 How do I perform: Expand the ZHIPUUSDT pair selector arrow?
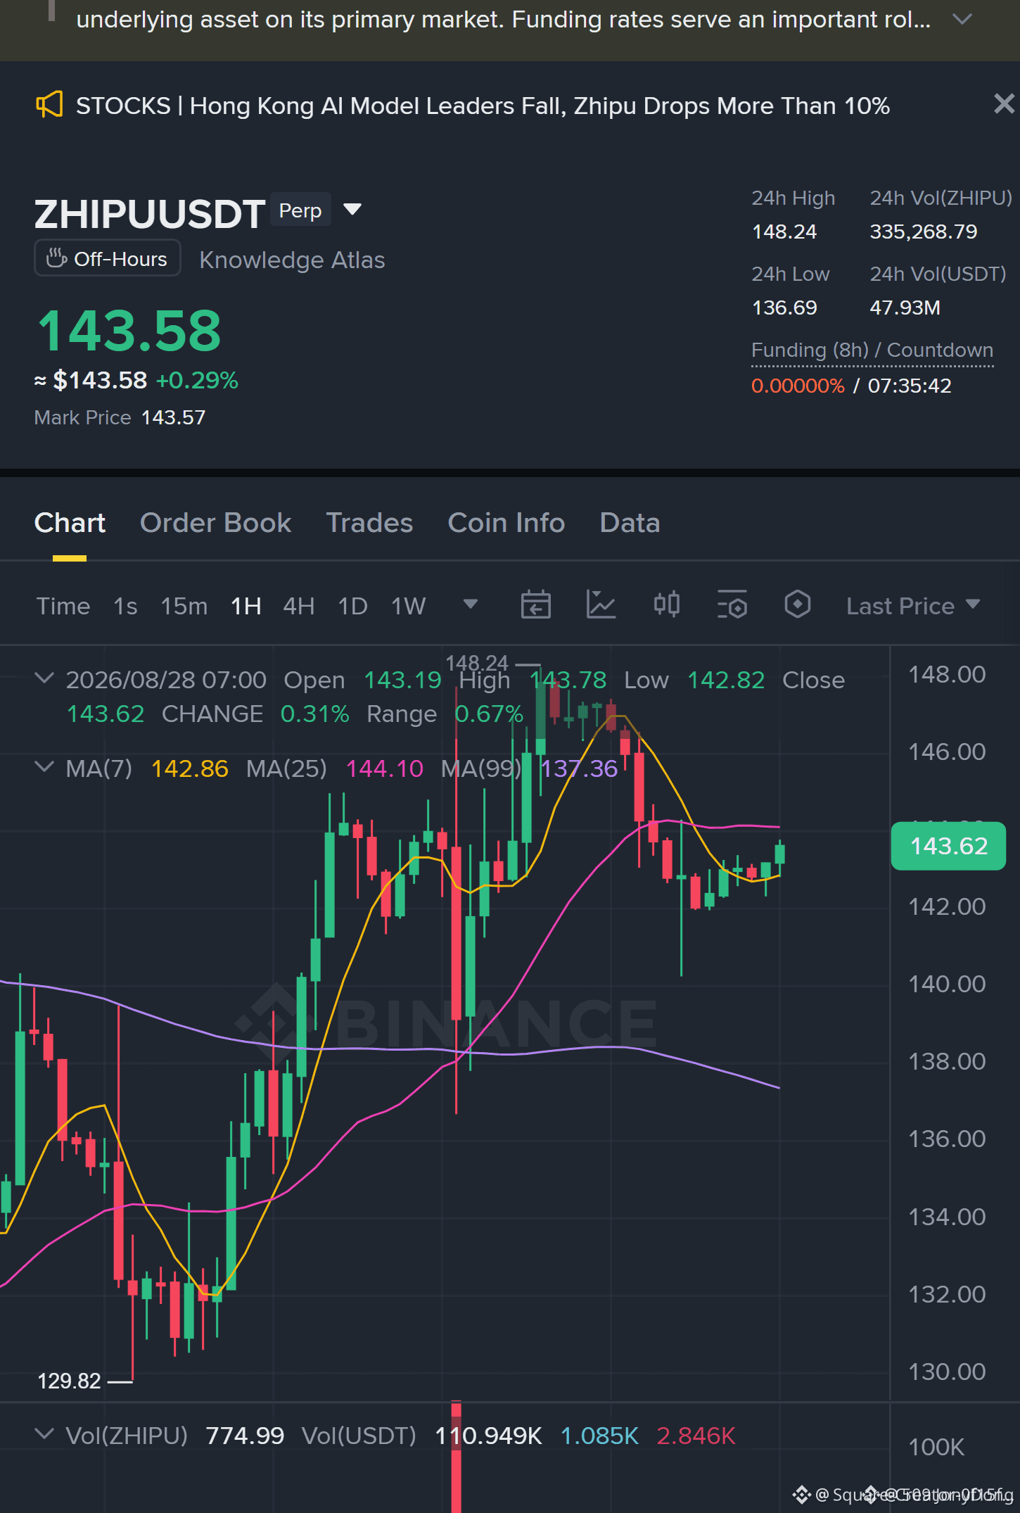[352, 209]
